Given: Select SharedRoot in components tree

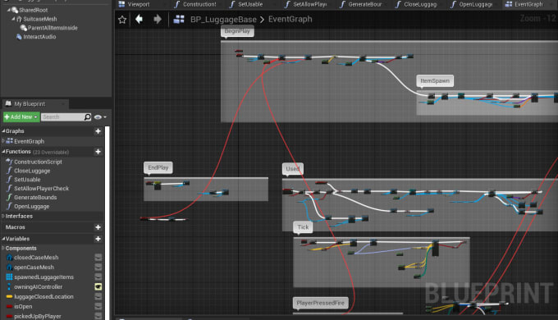Looking at the screenshot, I should click(x=33, y=10).
